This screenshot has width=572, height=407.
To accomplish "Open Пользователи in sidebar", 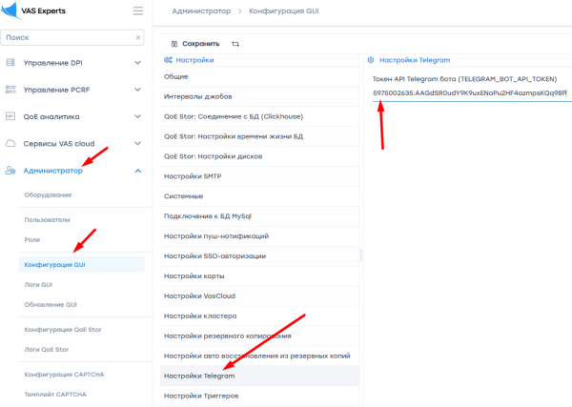I will (48, 218).
